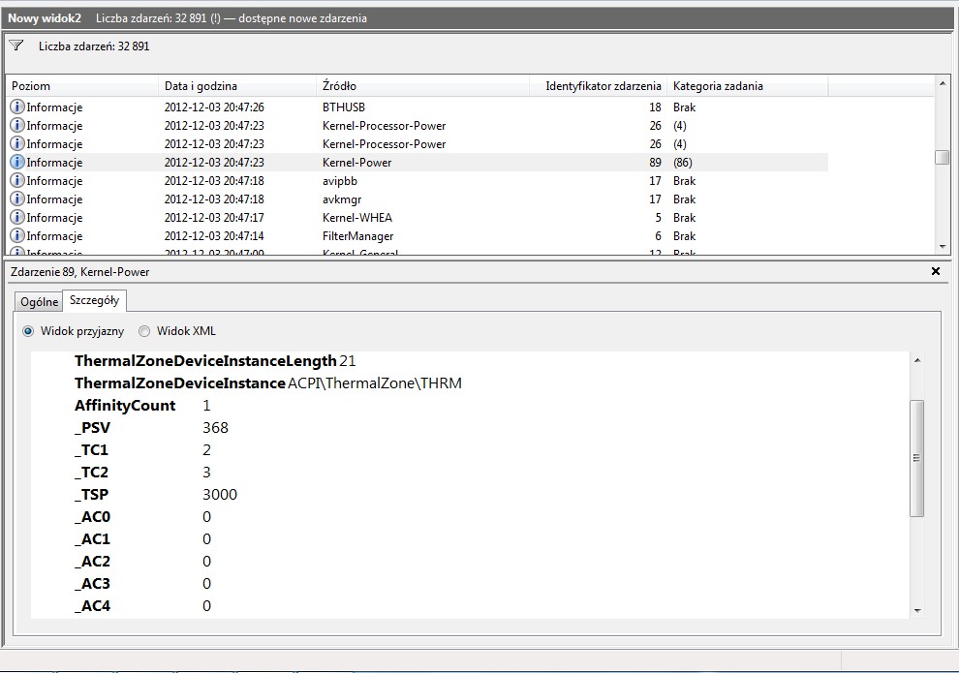Viewport: 959px width, 673px height.
Task: Sort by Kategoria zadania column
Action: coord(748,86)
